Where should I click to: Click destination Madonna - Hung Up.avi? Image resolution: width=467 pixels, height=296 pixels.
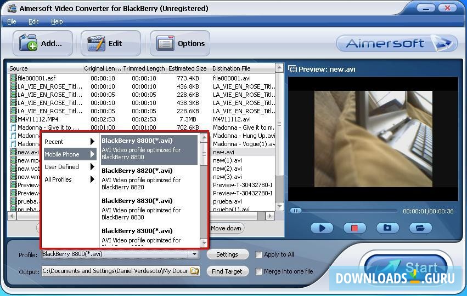point(244,136)
